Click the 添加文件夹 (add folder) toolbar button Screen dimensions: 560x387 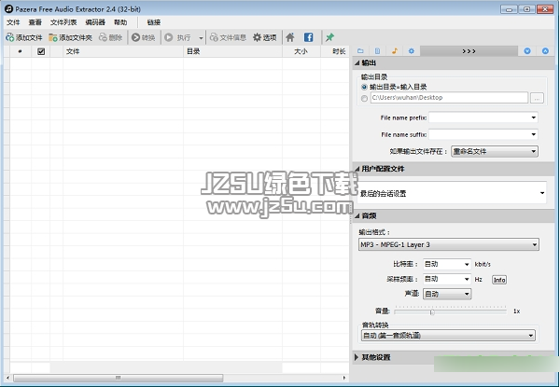(x=70, y=37)
